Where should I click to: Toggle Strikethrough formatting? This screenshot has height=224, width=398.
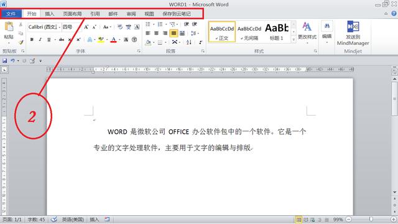[62, 40]
